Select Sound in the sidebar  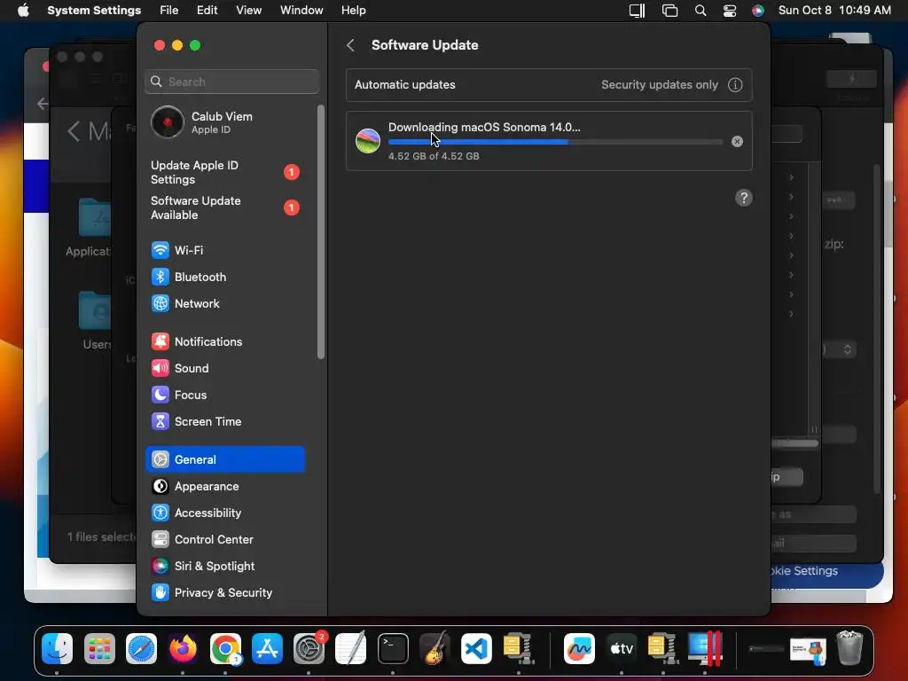point(225,368)
